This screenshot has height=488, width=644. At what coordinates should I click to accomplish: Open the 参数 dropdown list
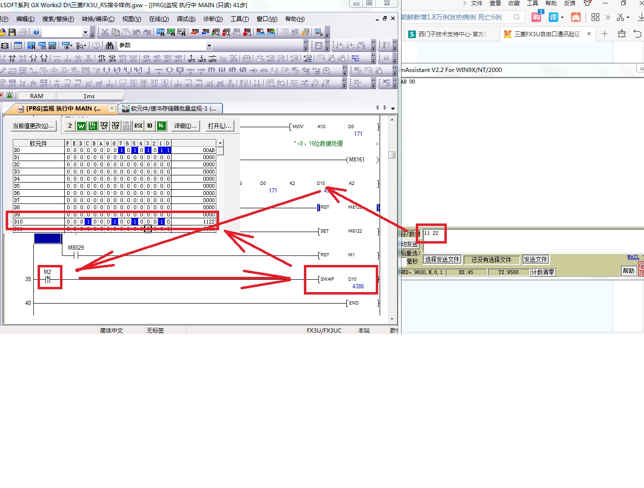tap(209, 46)
